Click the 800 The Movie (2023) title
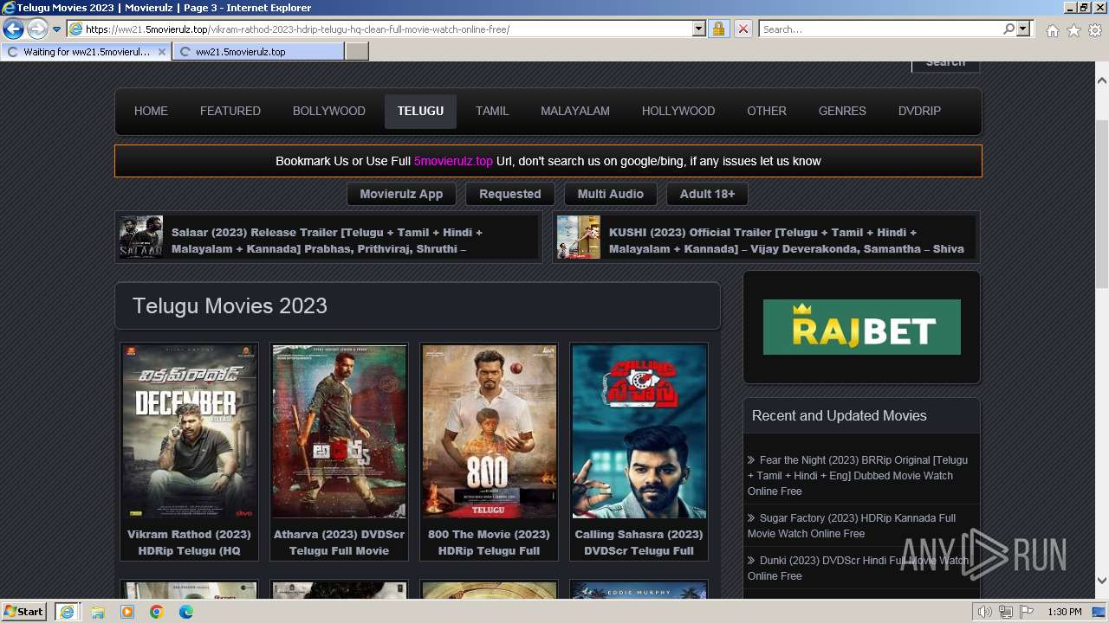 [x=489, y=543]
